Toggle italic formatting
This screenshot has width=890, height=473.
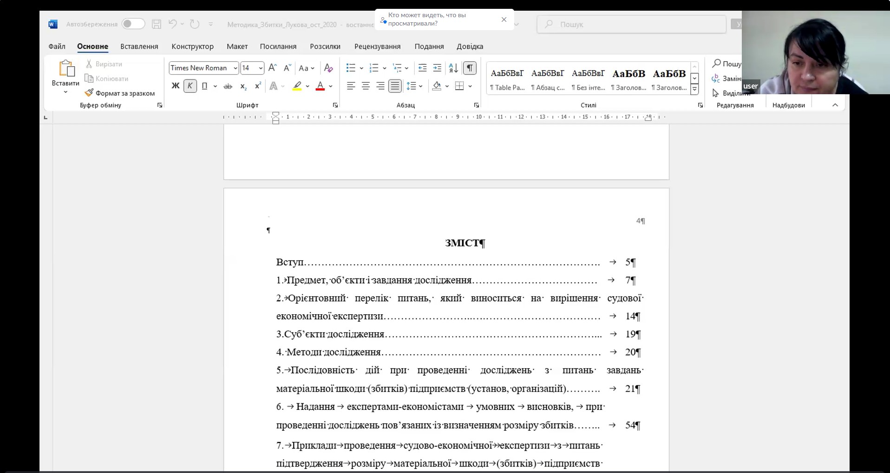(190, 86)
